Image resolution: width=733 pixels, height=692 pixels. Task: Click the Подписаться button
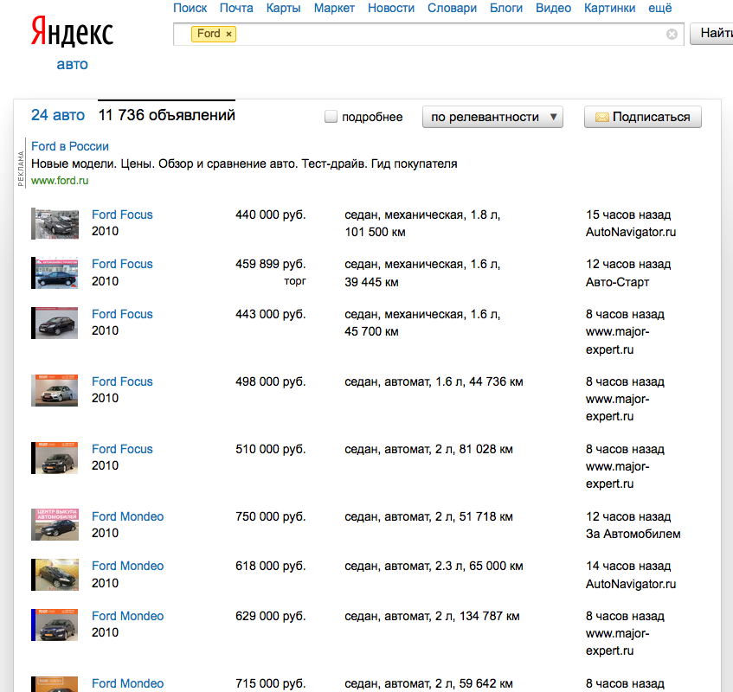[642, 117]
